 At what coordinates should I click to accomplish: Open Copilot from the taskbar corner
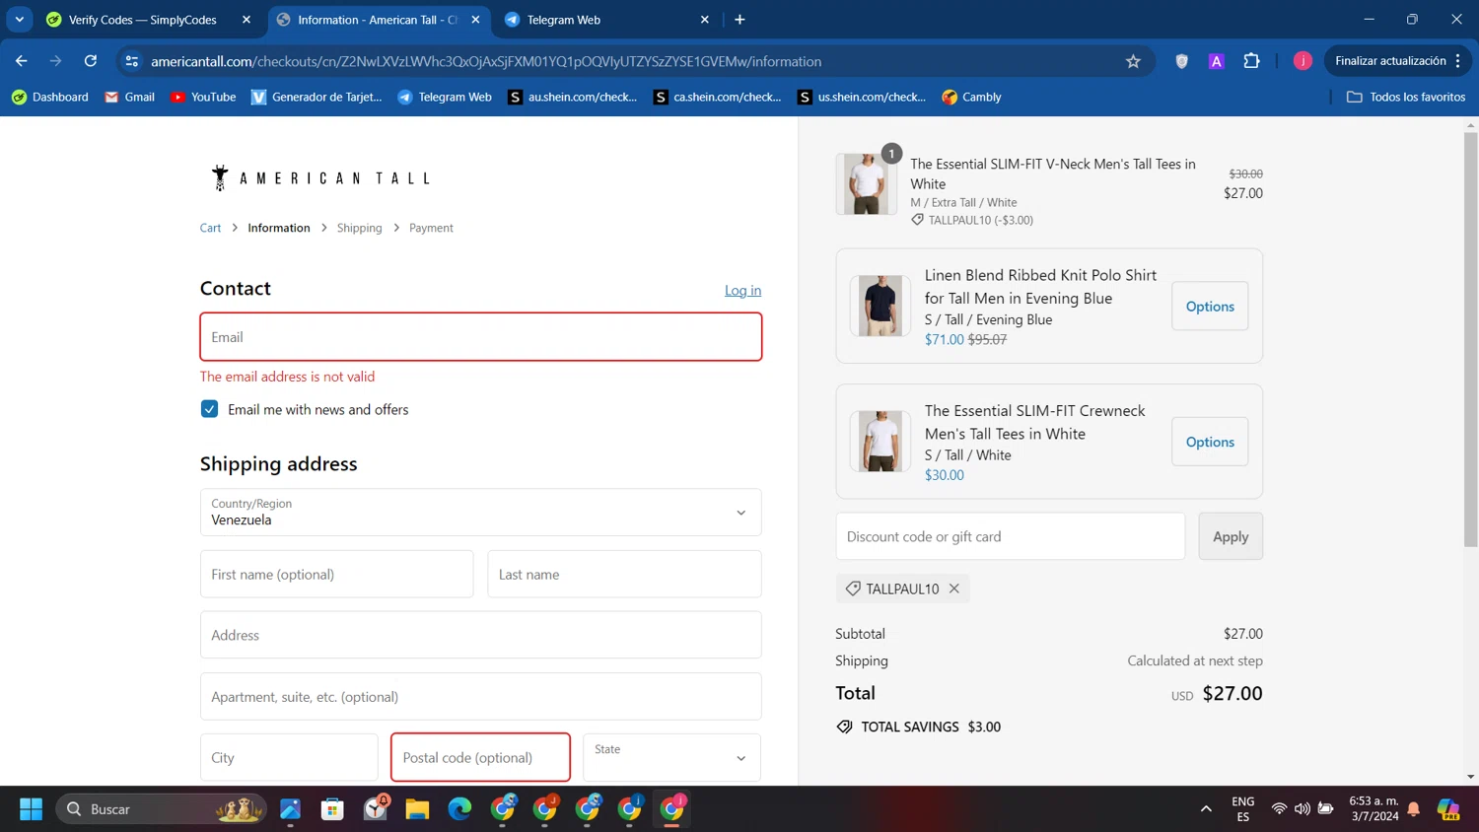tap(1448, 809)
